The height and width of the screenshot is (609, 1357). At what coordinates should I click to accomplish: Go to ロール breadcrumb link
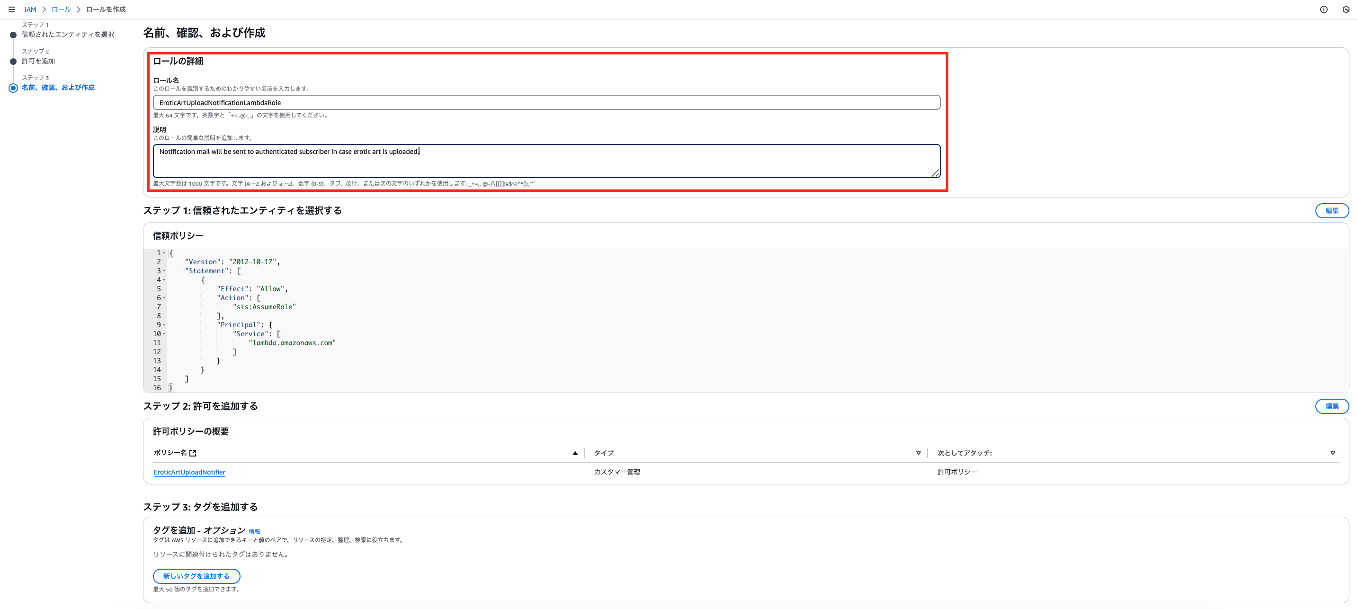click(61, 9)
